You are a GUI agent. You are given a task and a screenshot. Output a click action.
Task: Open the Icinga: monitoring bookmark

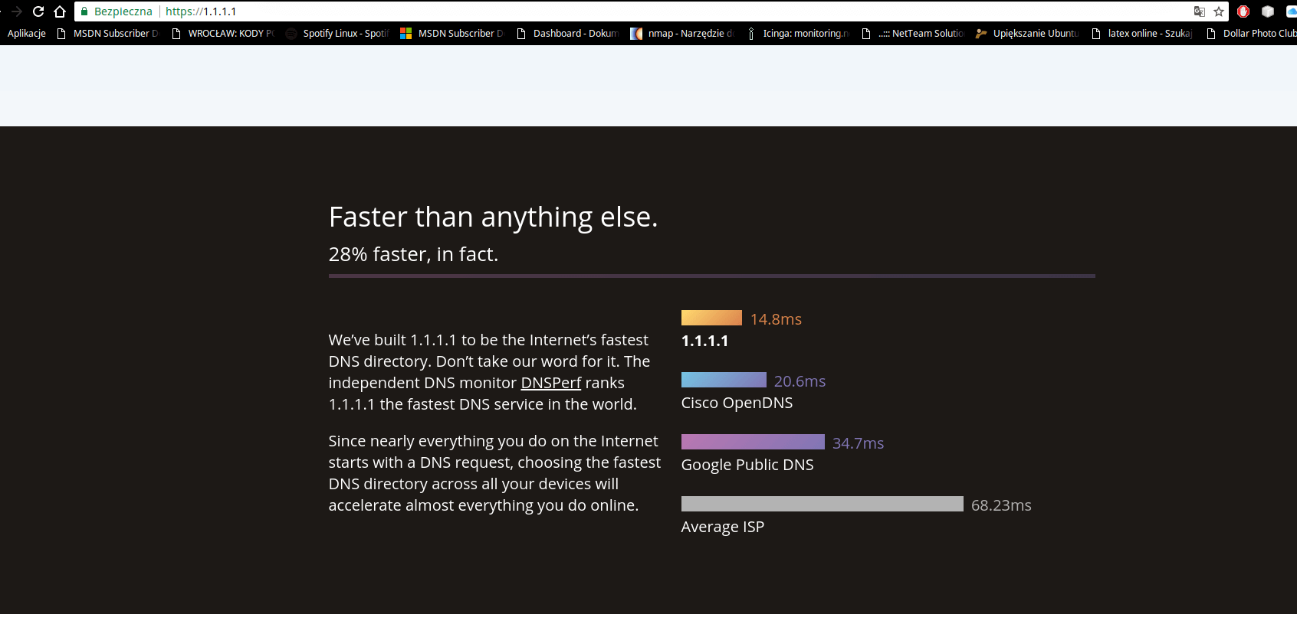pos(797,34)
